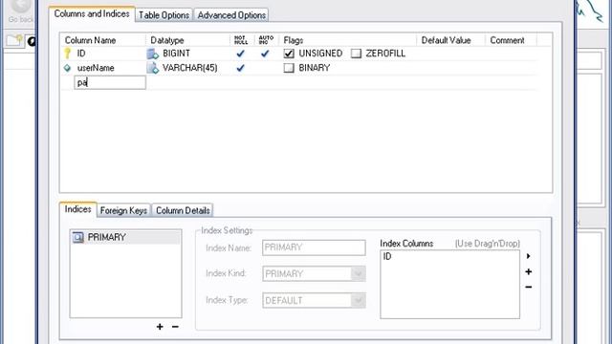Click the Flags column header
This screenshot has height=344, width=612.
point(348,40)
